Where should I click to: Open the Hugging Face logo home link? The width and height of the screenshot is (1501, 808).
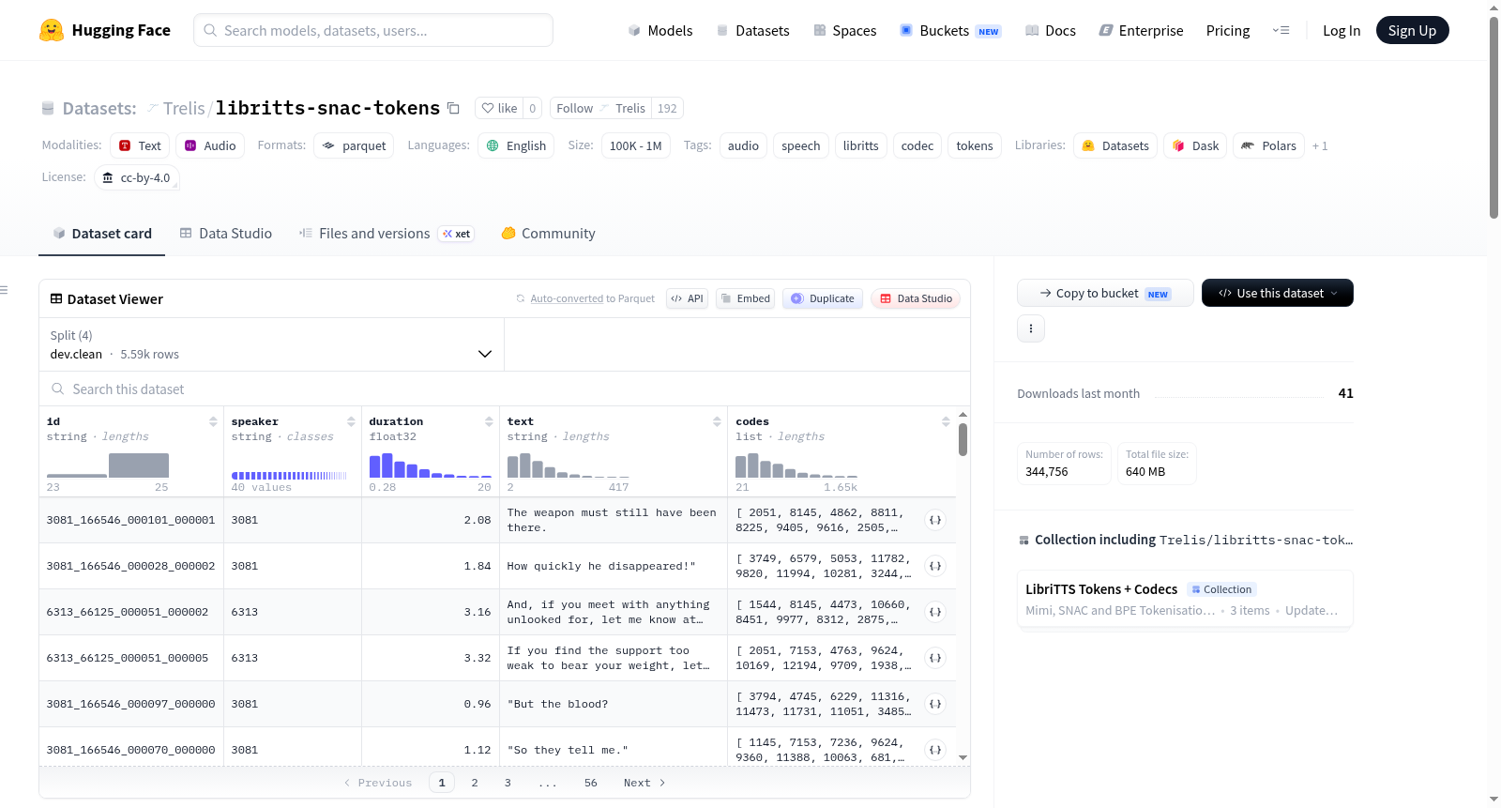(105, 30)
